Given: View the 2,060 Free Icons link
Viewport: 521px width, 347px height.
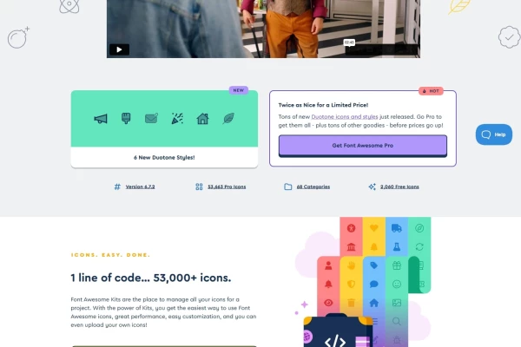Looking at the screenshot, I should coord(399,187).
